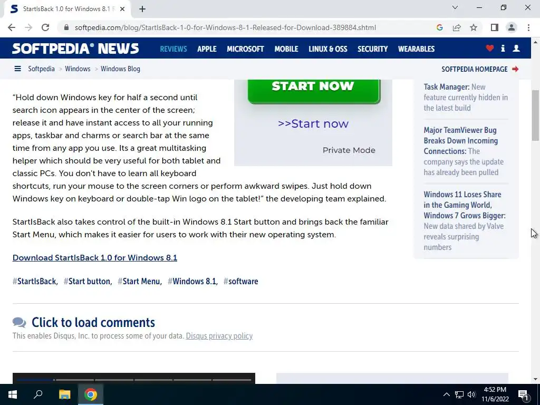
Task: Close the StartIsBack browser tab
Action: (122, 9)
